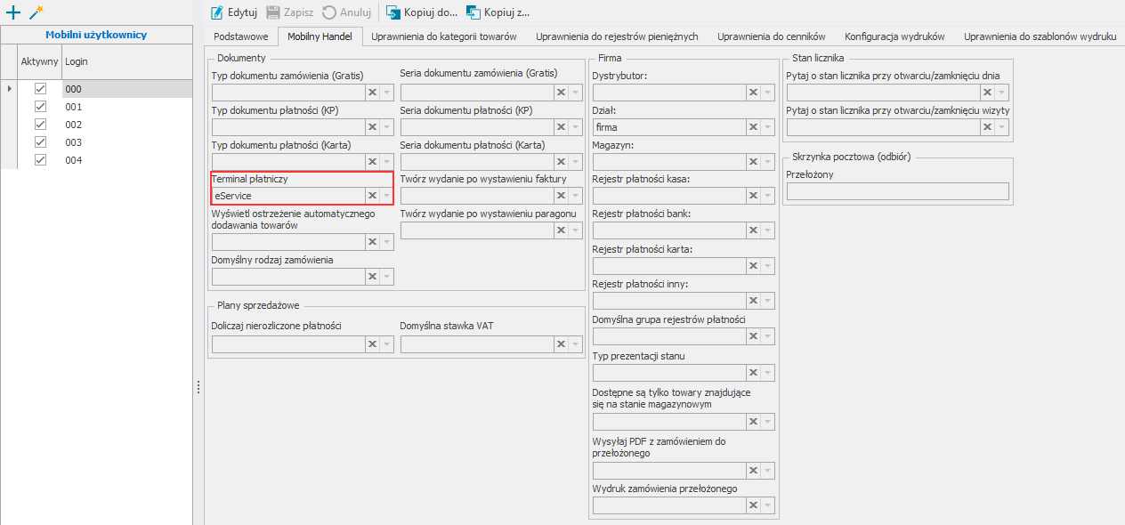Viewport: 1125px width, 525px height.
Task: Switch to the Podstawowe tab
Action: (241, 36)
